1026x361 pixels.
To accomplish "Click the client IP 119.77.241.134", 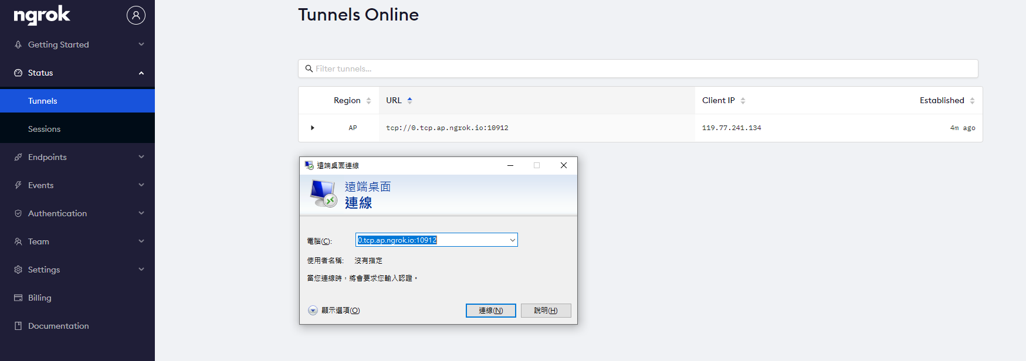I will point(732,128).
